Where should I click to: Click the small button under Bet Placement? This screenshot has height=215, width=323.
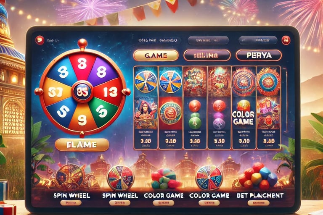pos(259,203)
